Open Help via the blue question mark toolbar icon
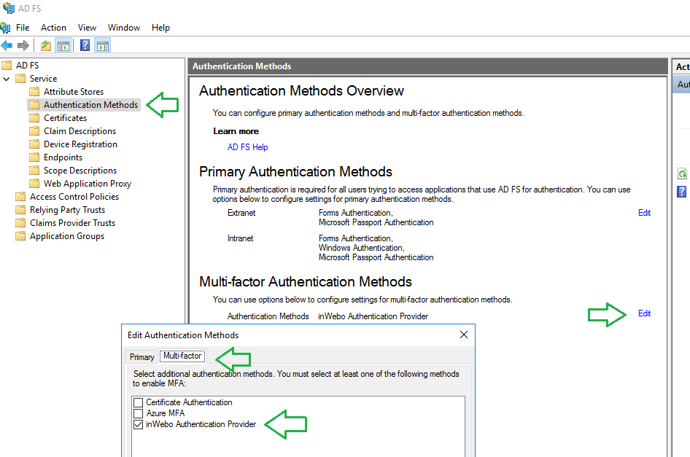Screen dimensions: 690x457 (85, 44)
